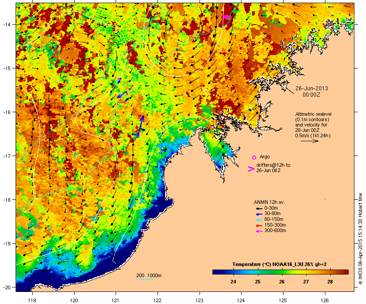Click the blue 30-80m legend arrow

pos(259,214)
